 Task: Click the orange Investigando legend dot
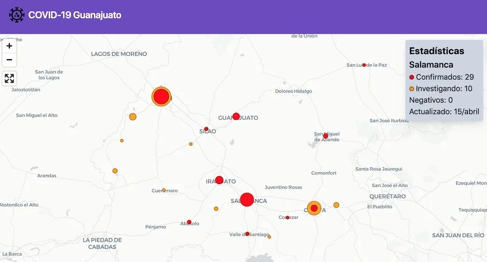[412, 89]
